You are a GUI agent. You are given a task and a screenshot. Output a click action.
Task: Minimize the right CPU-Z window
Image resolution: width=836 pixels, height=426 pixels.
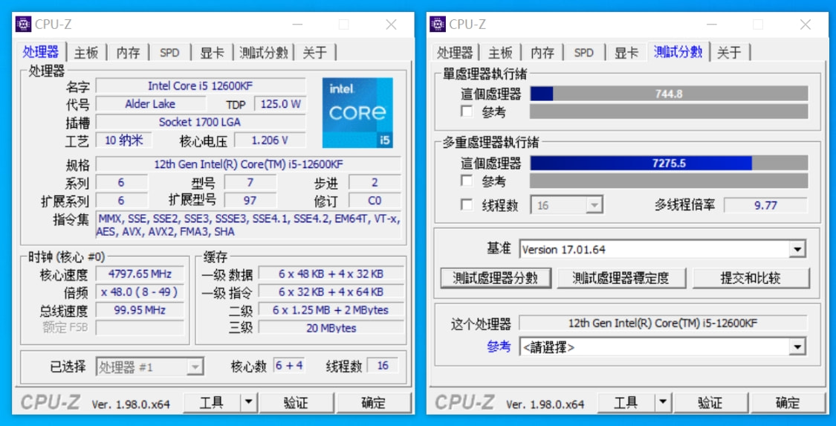[x=713, y=24]
